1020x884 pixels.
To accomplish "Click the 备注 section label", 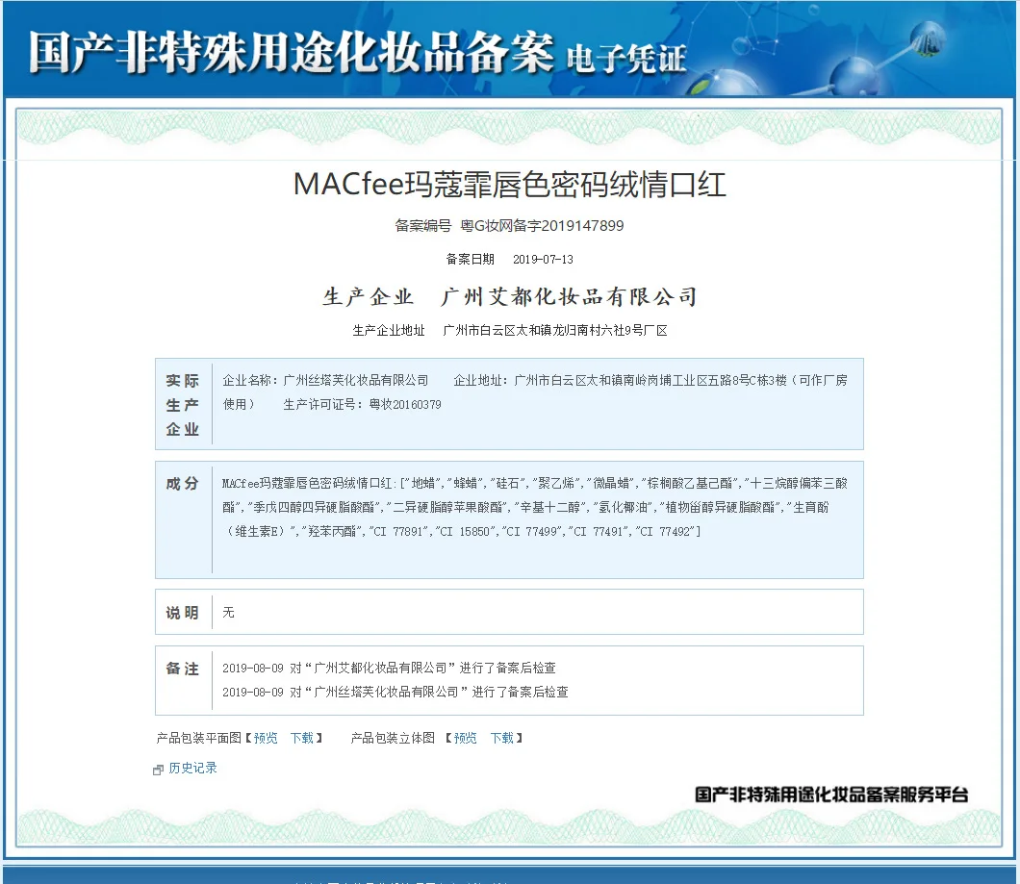I will tap(183, 669).
